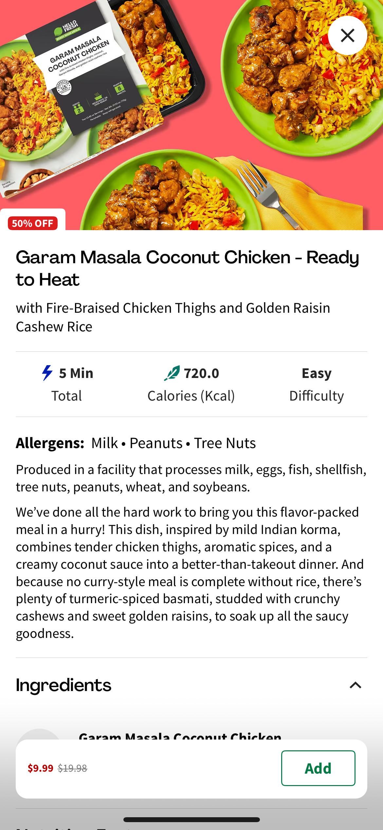The image size is (383, 830).
Task: Tap the Fire-Braised Chicken Thighs subtitle
Action: 173,317
